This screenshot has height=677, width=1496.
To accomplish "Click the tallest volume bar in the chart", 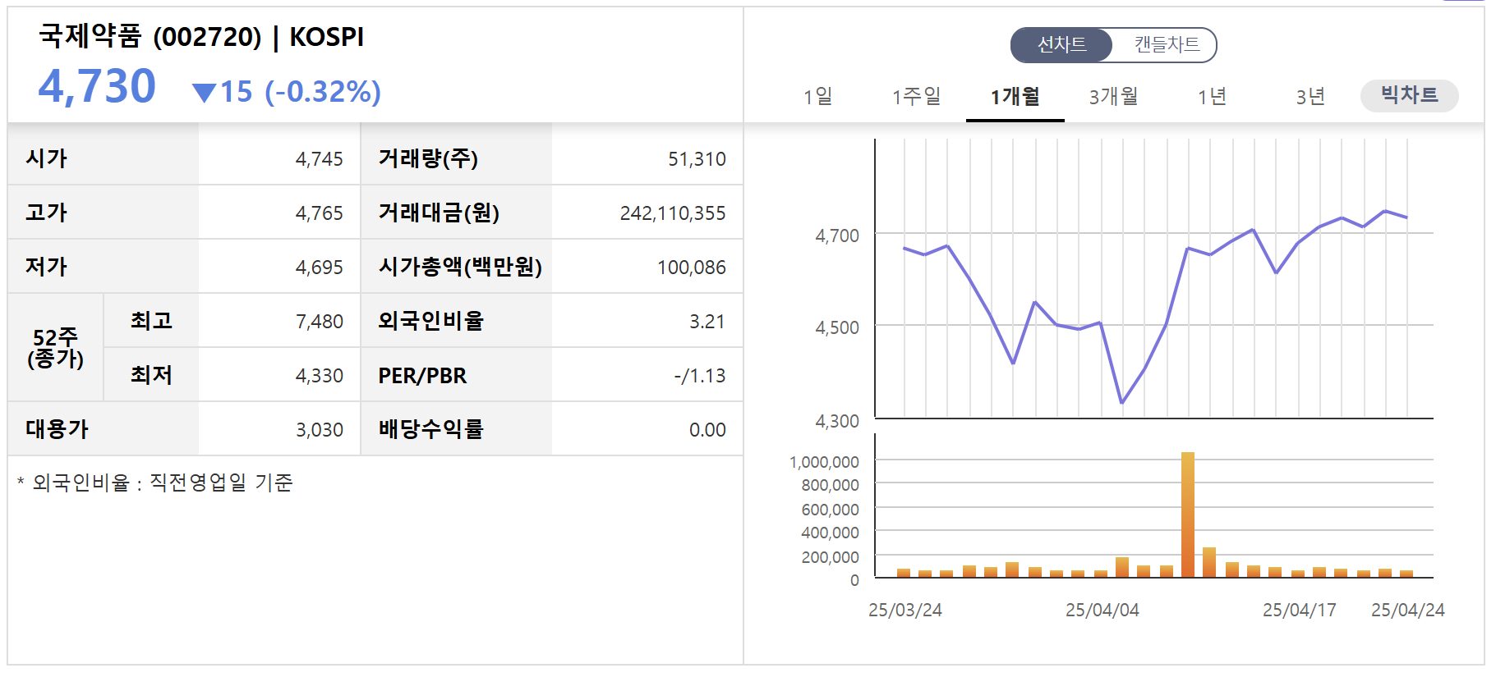I will (1188, 515).
